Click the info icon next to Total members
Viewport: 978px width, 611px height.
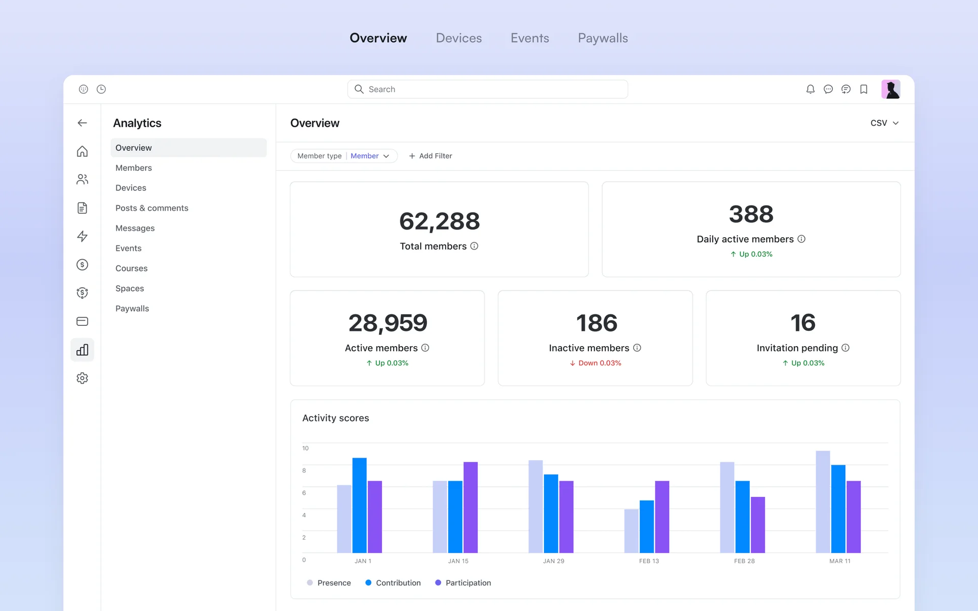click(474, 246)
